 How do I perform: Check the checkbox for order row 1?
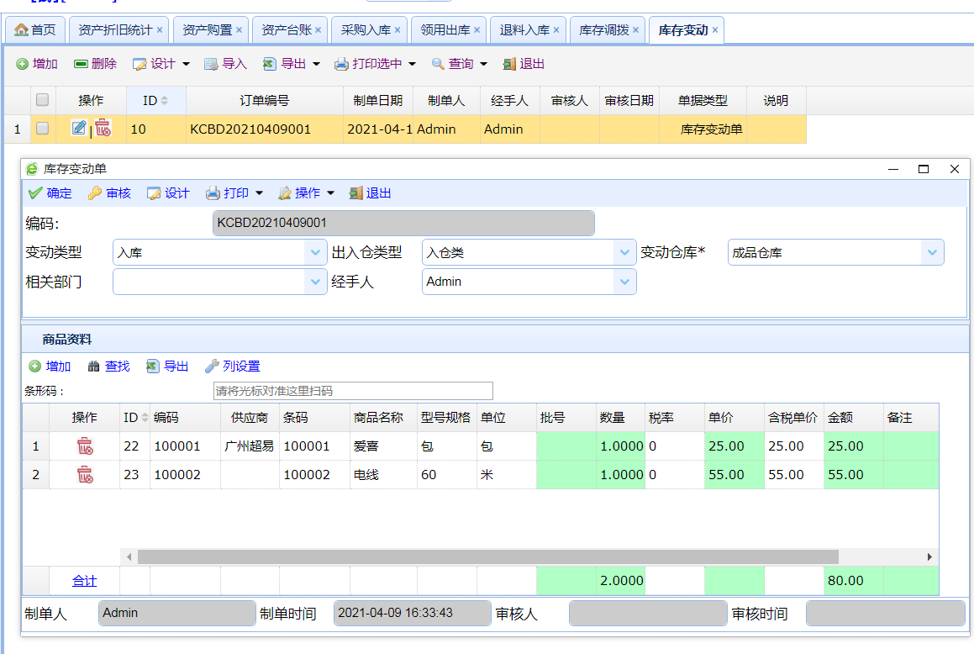point(42,129)
